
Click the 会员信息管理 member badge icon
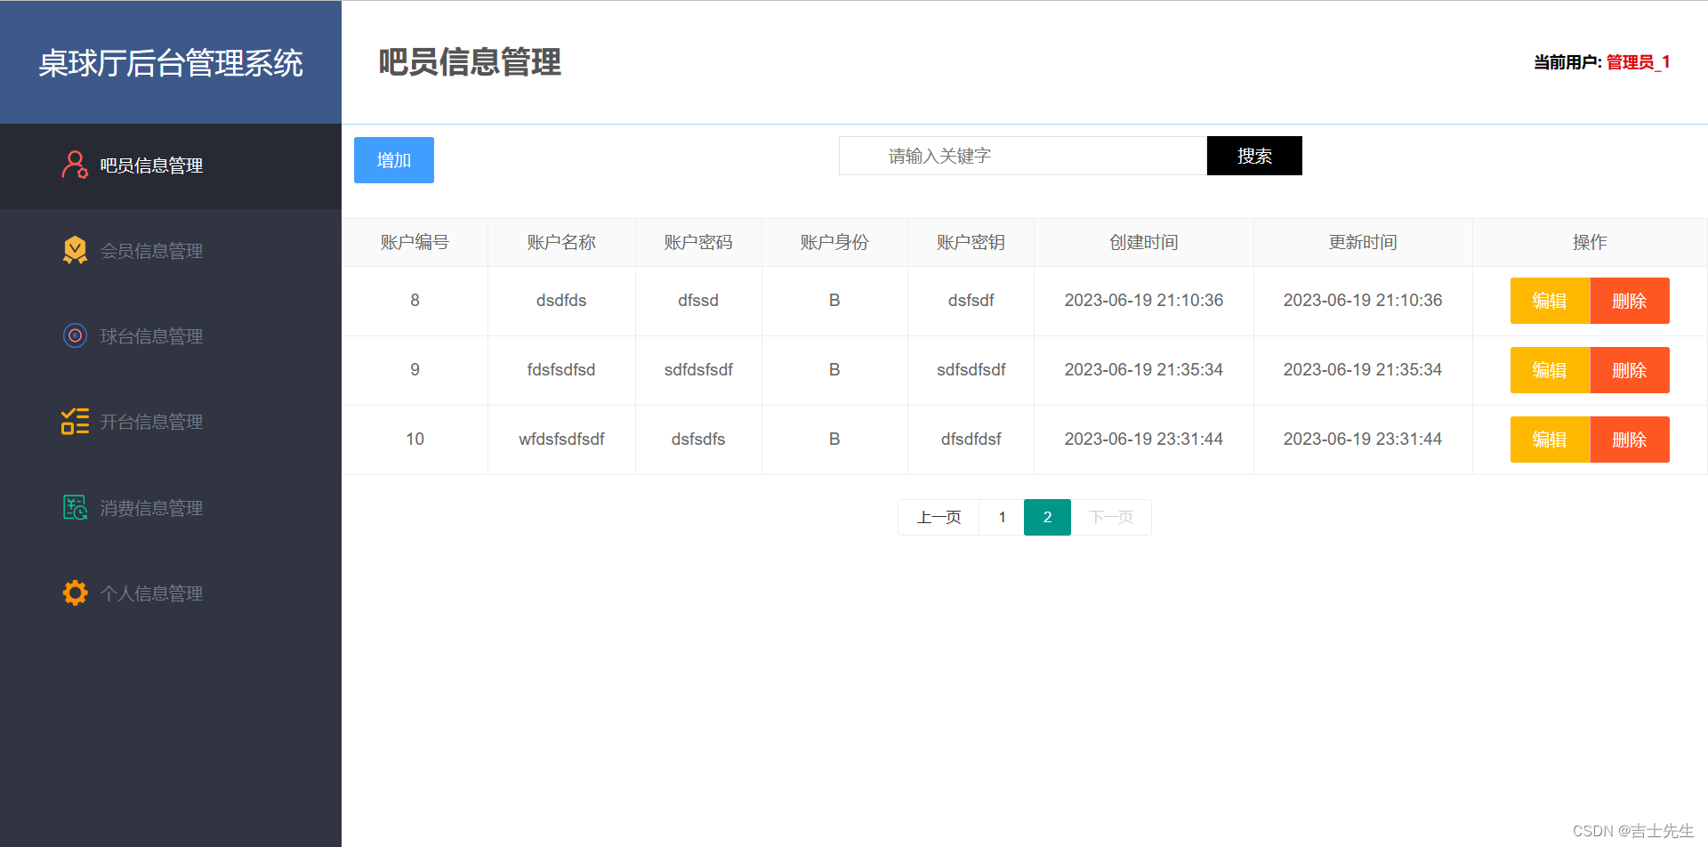(x=75, y=250)
